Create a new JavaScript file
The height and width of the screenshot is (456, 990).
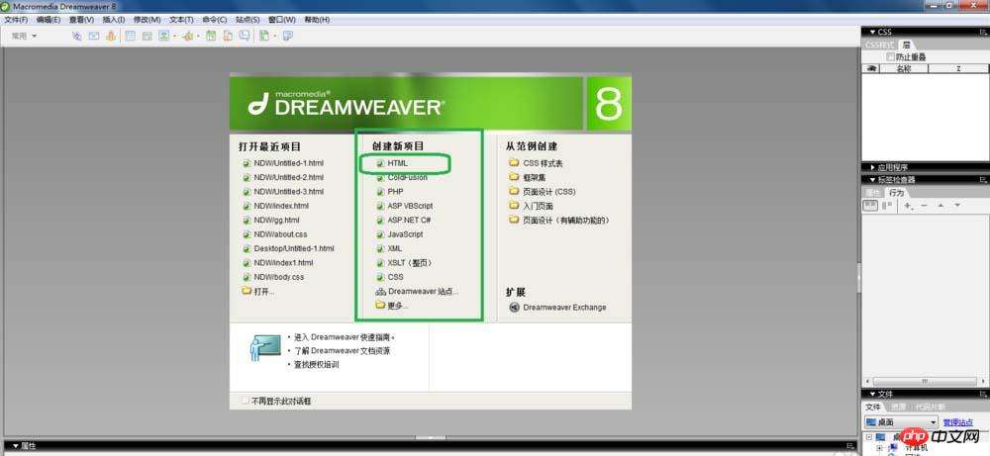pos(405,234)
